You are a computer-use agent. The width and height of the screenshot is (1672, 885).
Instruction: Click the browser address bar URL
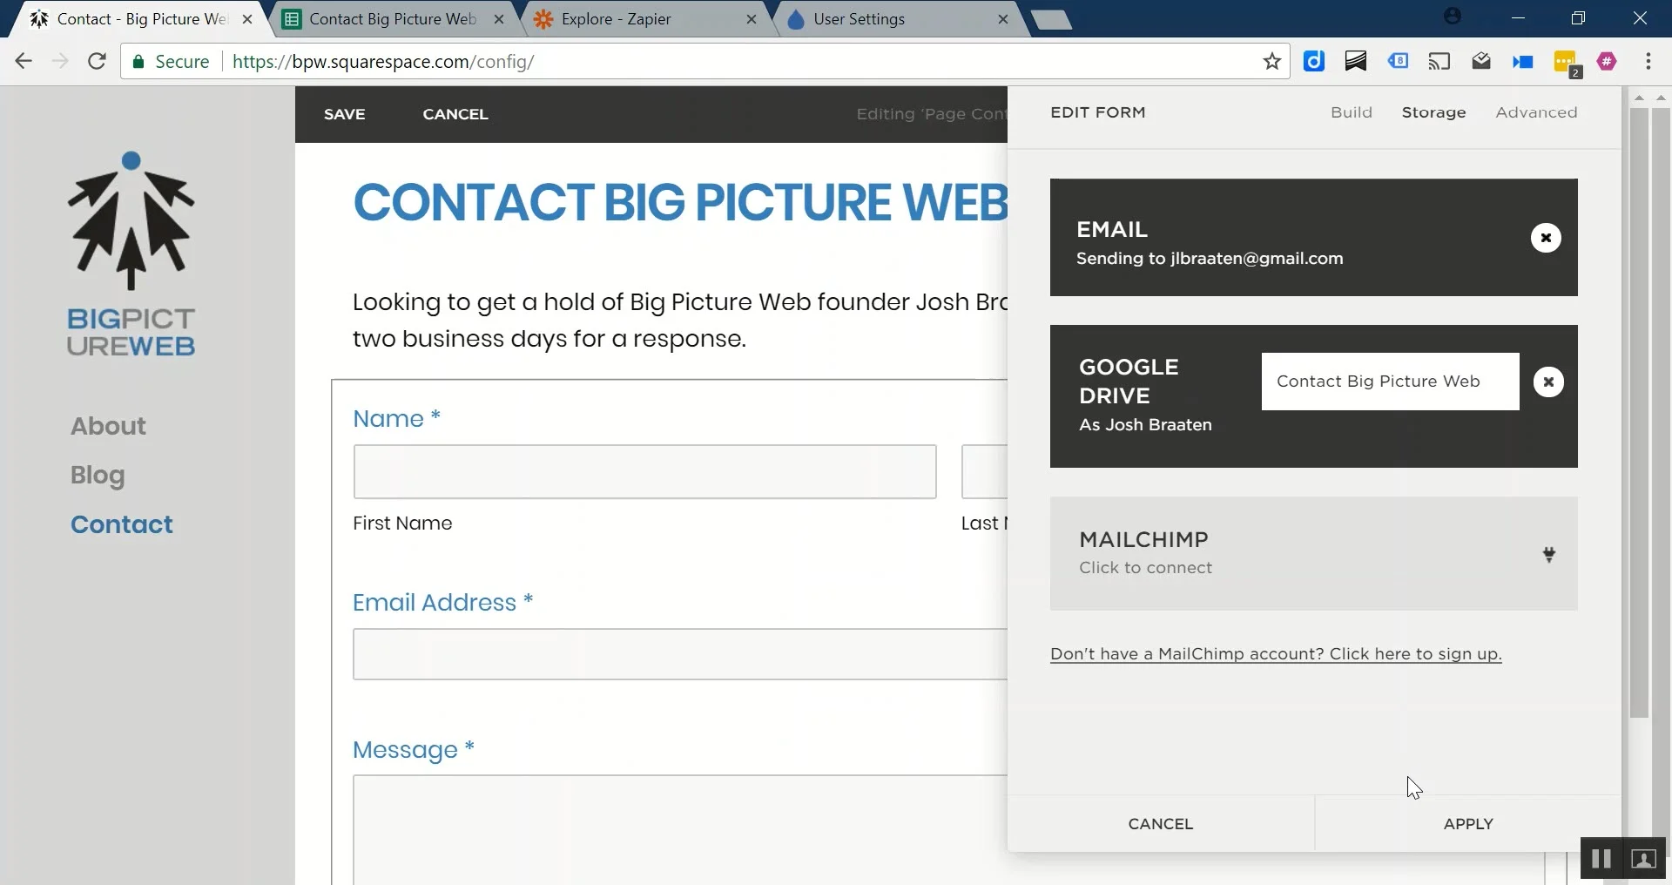(383, 61)
